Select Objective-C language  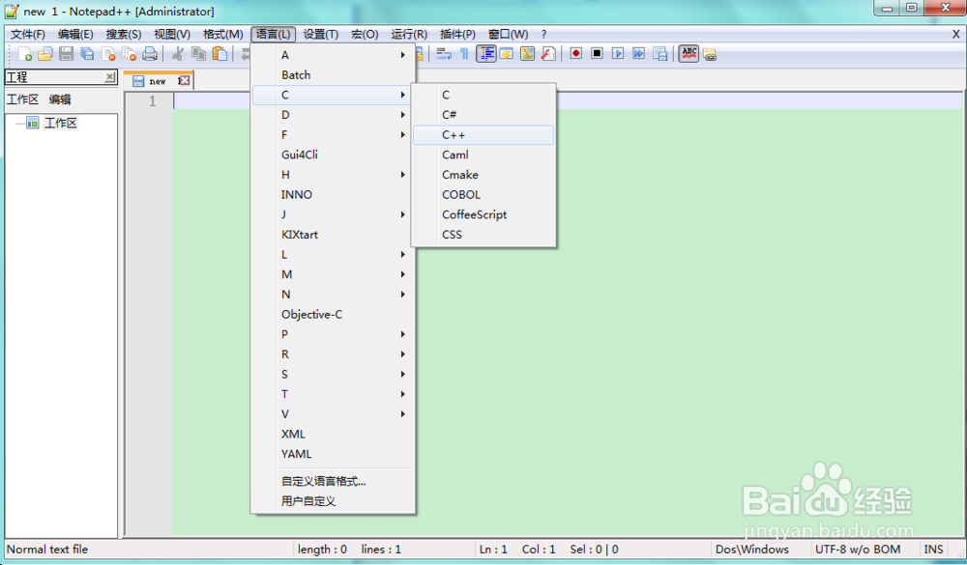[333, 314]
